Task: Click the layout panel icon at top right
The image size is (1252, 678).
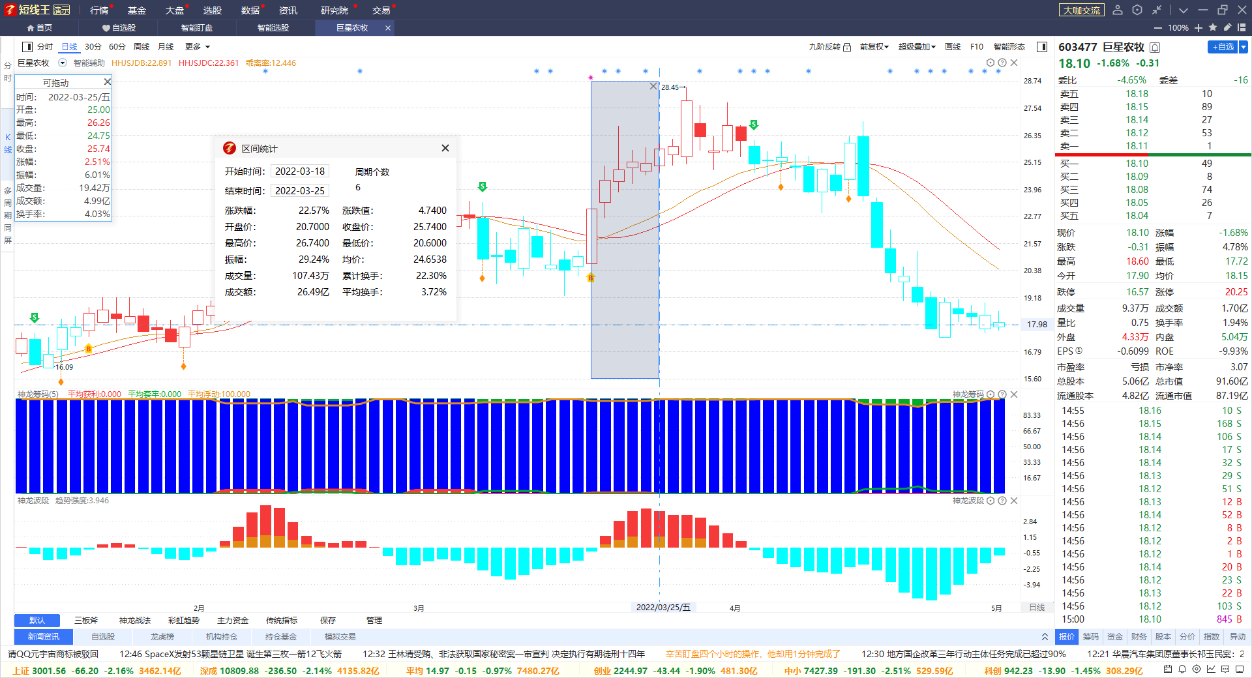Action: pos(1242,27)
